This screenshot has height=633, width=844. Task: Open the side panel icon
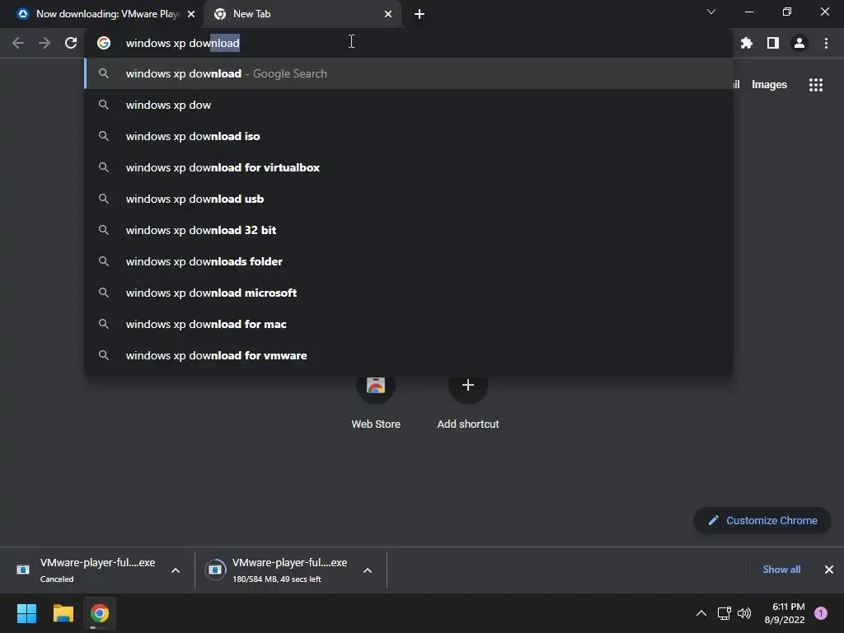pos(773,43)
